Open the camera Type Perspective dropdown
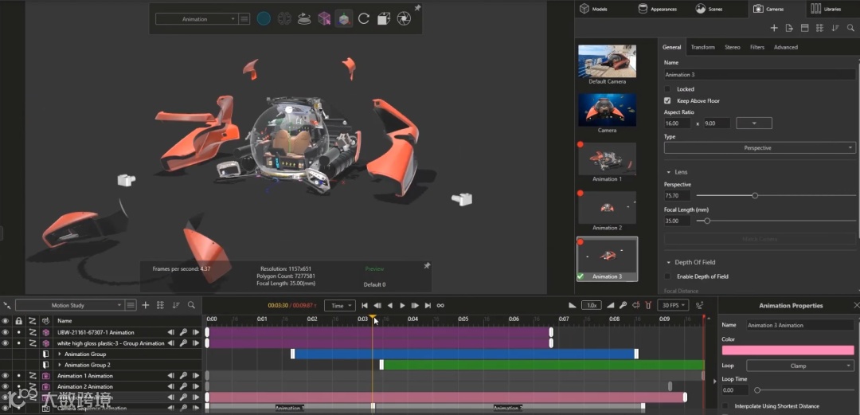Screen dimensions: 860x415 760,148
